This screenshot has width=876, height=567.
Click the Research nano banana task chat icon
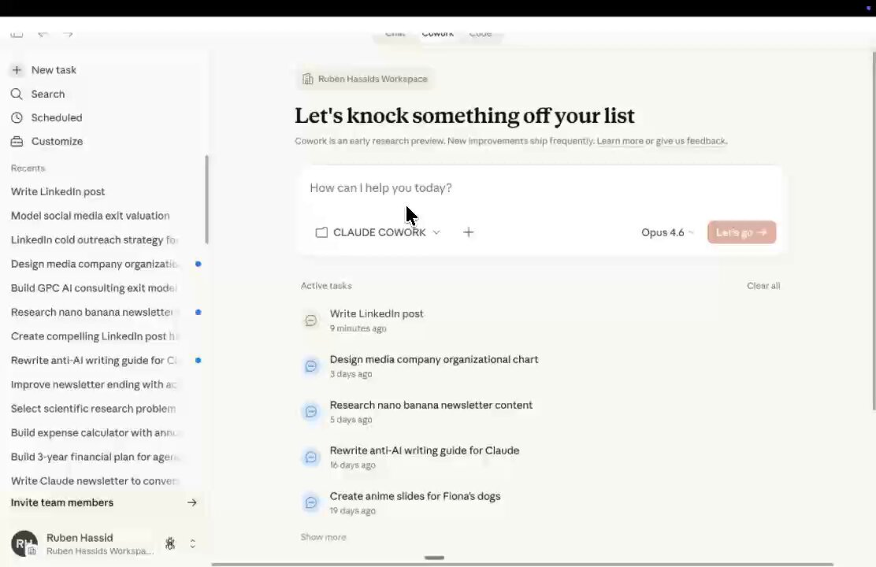tap(311, 412)
